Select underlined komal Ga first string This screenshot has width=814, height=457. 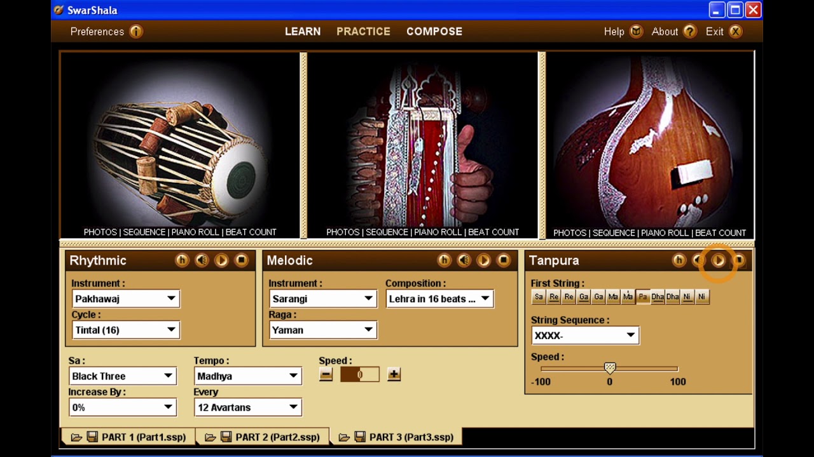583,296
